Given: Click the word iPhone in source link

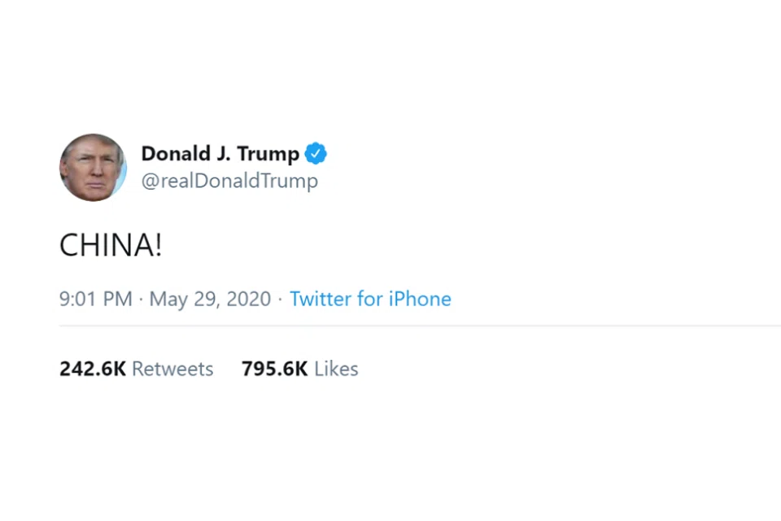Looking at the screenshot, I should (420, 299).
